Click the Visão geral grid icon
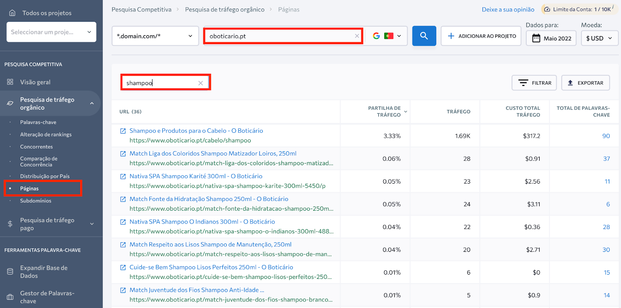The height and width of the screenshot is (308, 621). point(10,82)
